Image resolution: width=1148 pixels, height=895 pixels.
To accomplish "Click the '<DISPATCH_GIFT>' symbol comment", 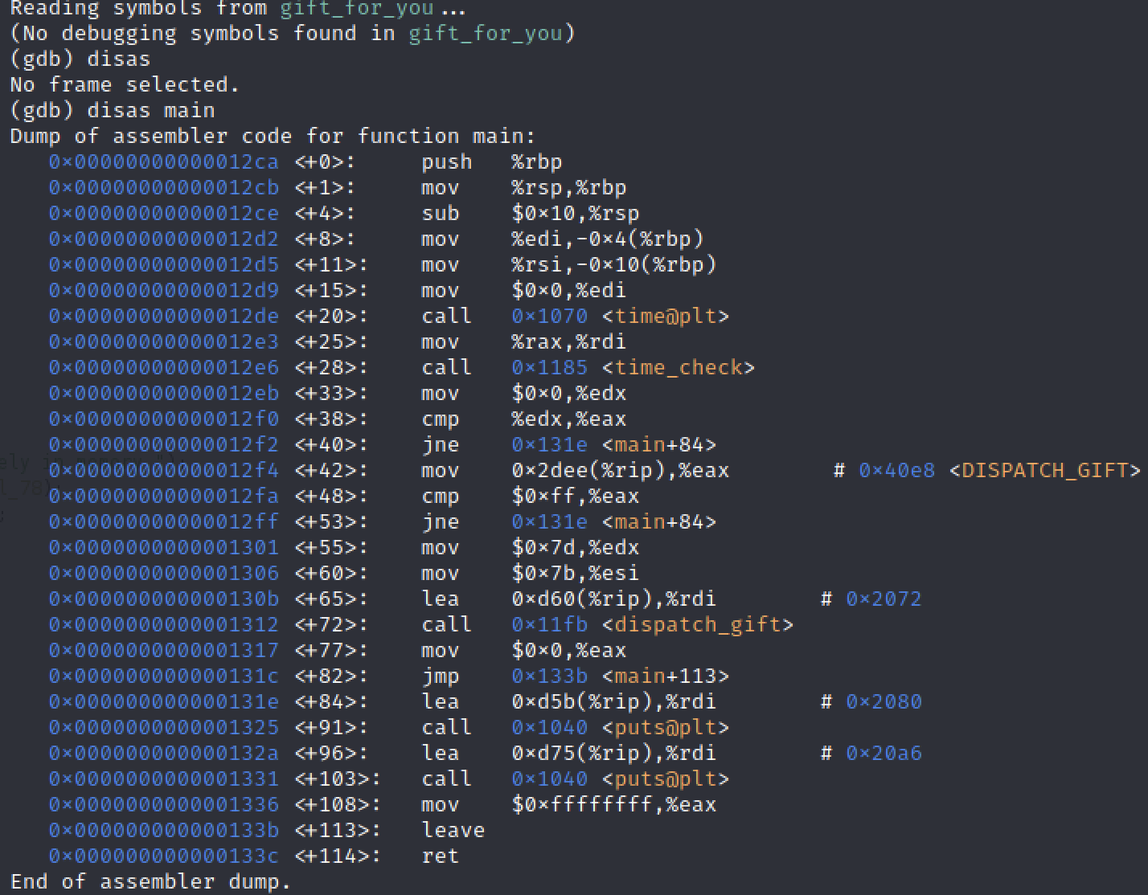I will [1045, 470].
